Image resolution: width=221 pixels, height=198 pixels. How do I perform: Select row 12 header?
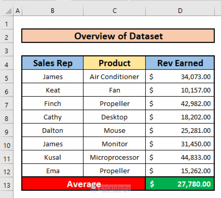tap(7, 170)
